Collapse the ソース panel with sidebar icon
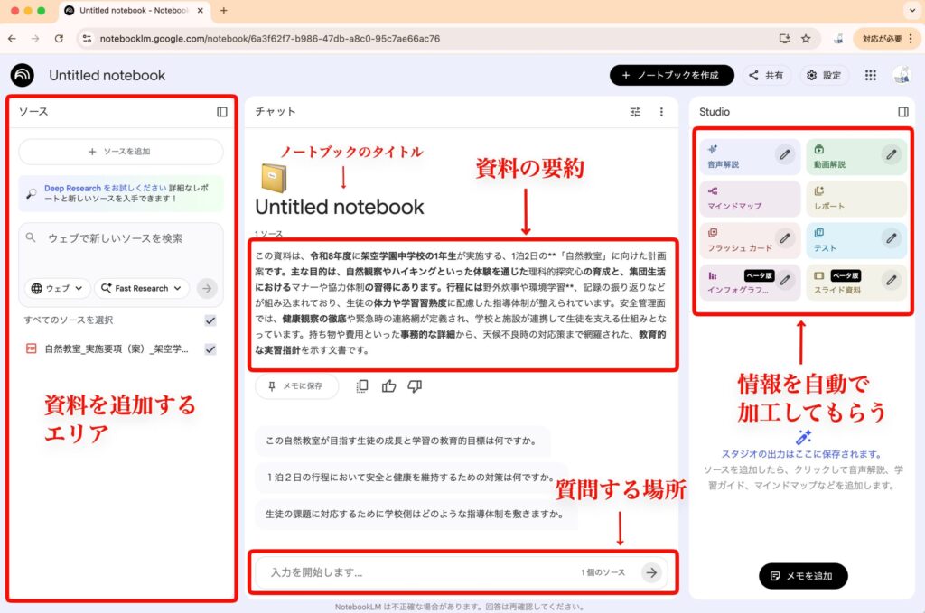Screen dimensions: 925x613 pyautogui.click(x=222, y=112)
